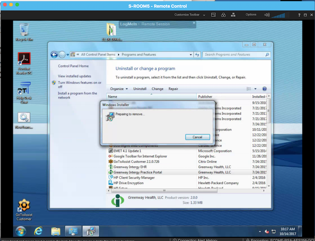
Task: Switch to Windows Installer taskbar item
Action: [91, 232]
